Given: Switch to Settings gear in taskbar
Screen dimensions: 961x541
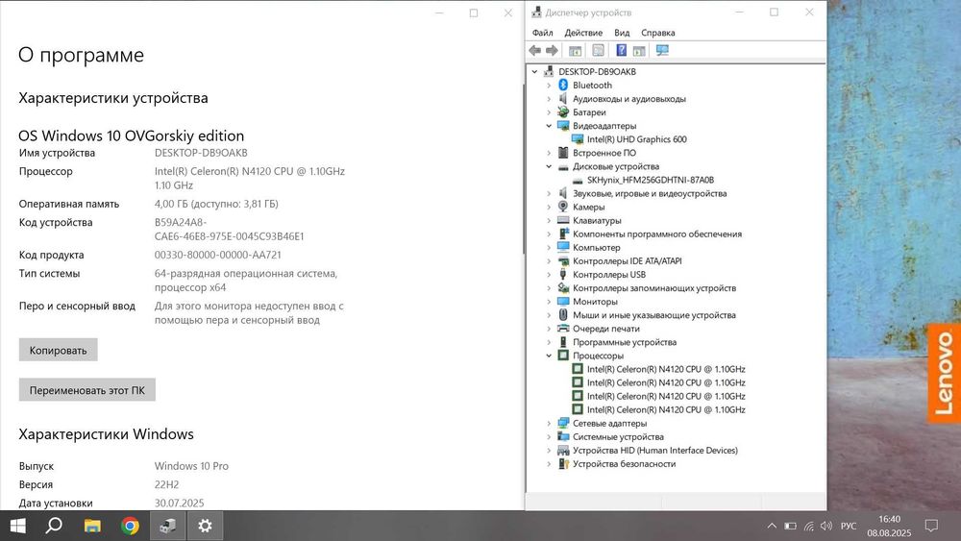Looking at the screenshot, I should click(205, 526).
